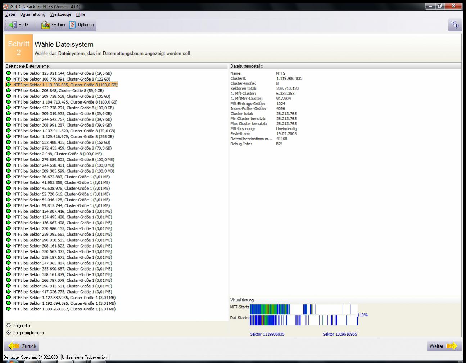The height and width of the screenshot is (363, 466).
Task: Select text 'NTFS bei Sektor 417.326.775'
Action: pyautogui.click(x=39, y=292)
